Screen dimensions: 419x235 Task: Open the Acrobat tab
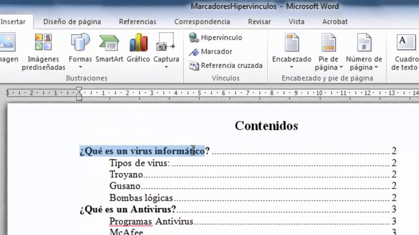(x=335, y=22)
